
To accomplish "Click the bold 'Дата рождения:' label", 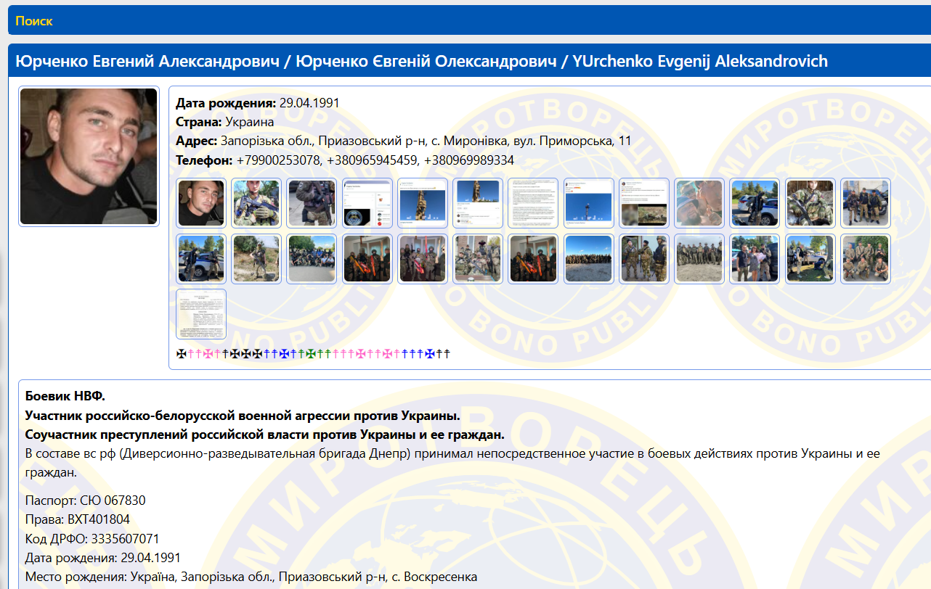I will [x=226, y=103].
